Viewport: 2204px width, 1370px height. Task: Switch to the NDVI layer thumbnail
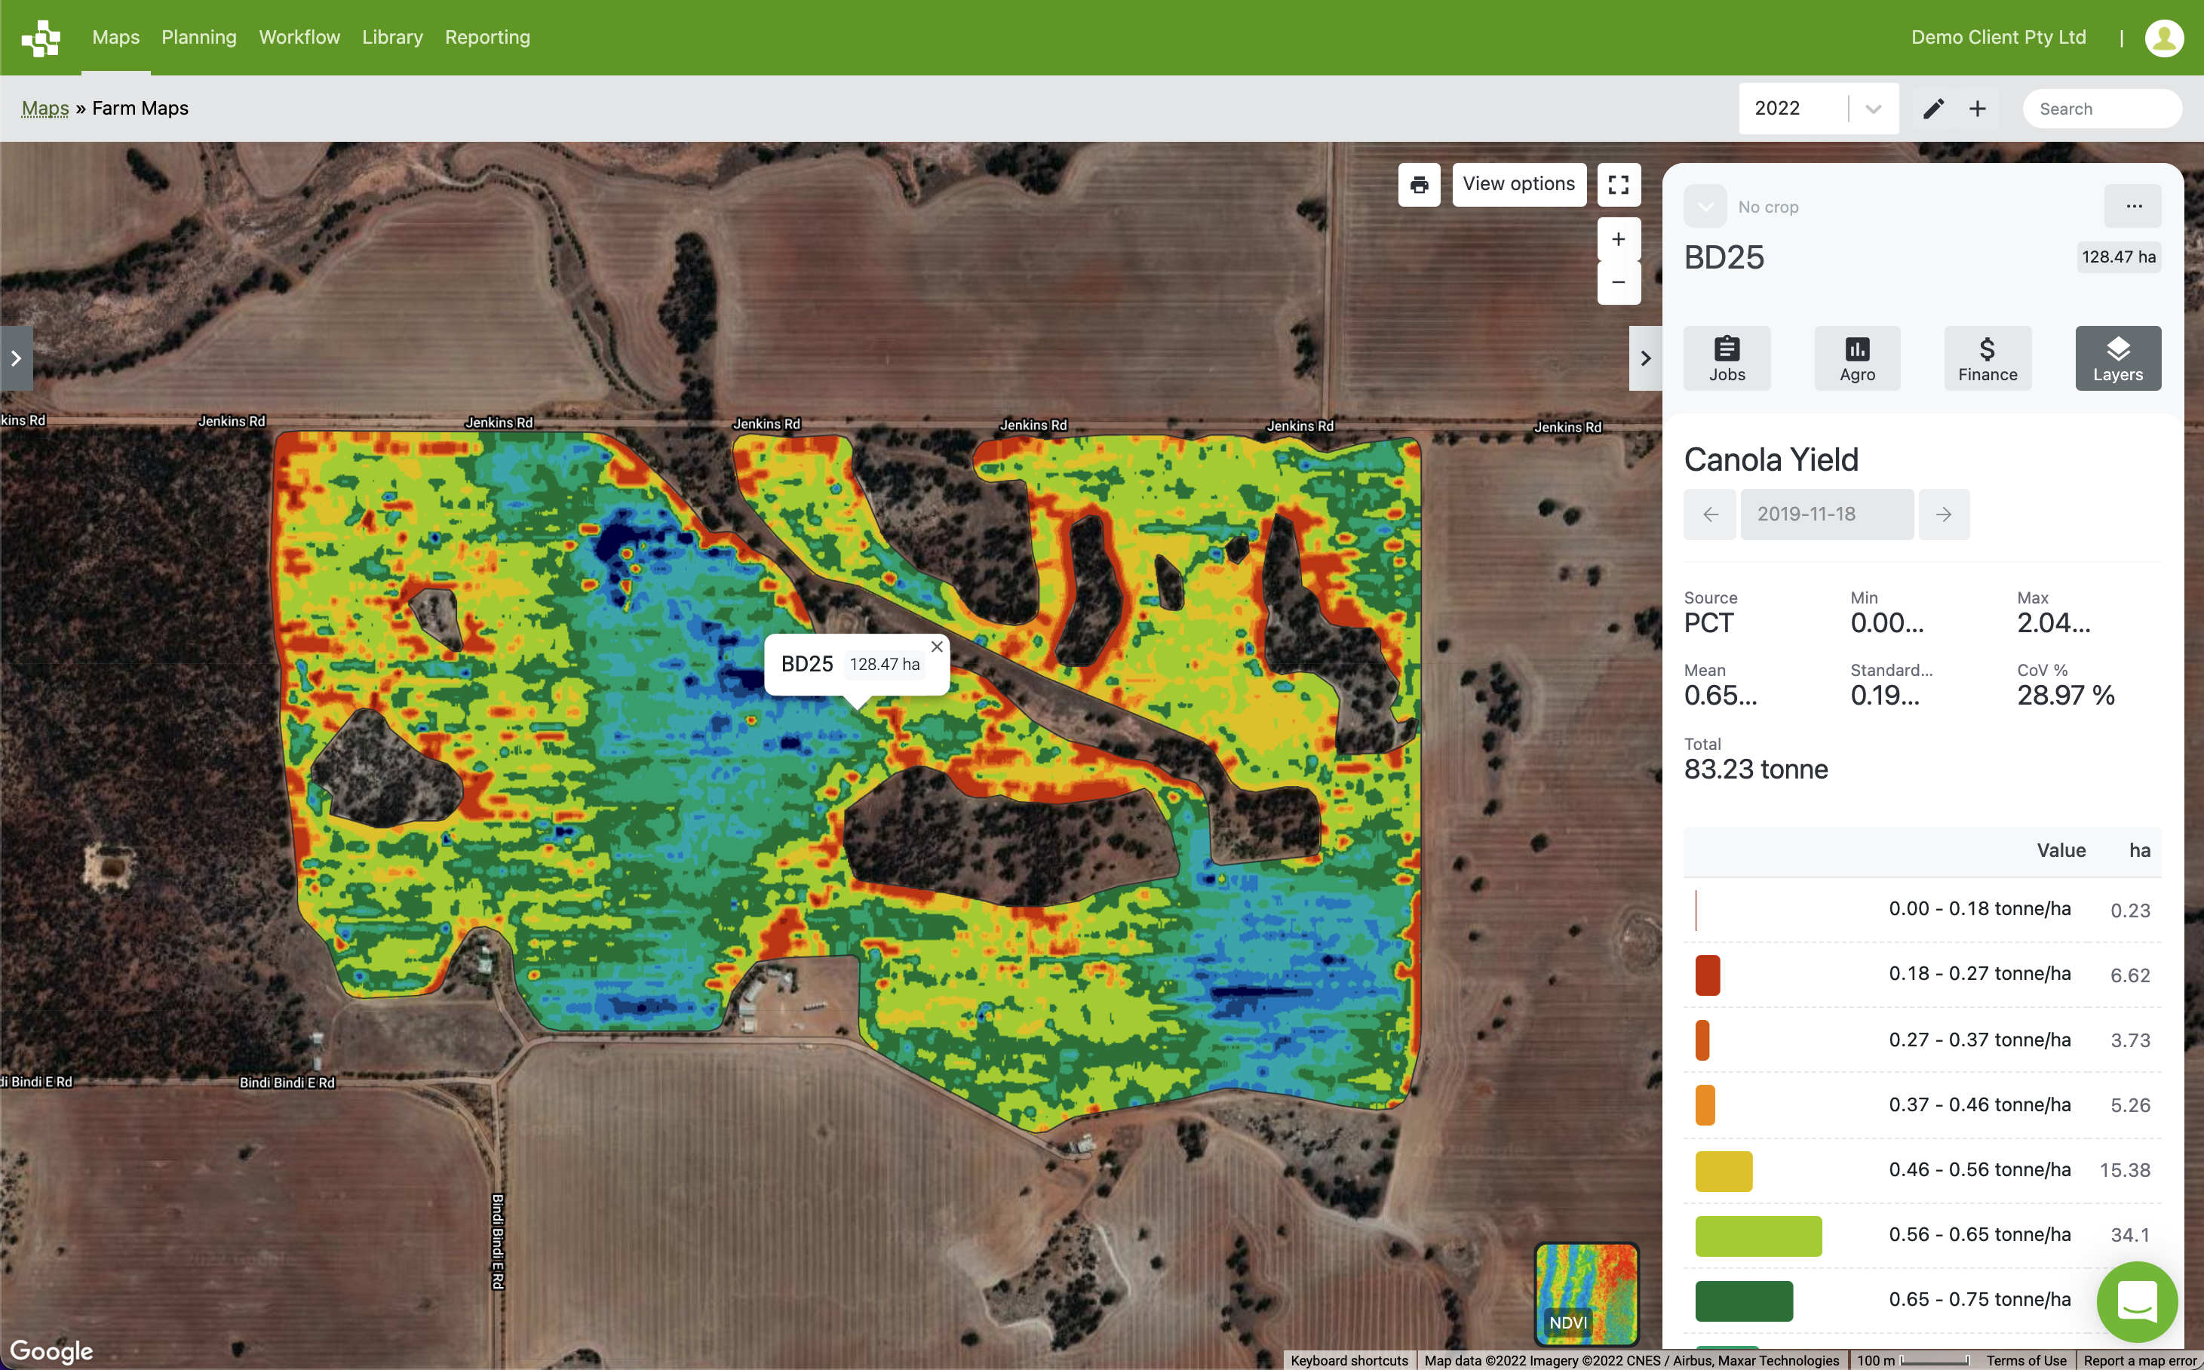point(1586,1294)
